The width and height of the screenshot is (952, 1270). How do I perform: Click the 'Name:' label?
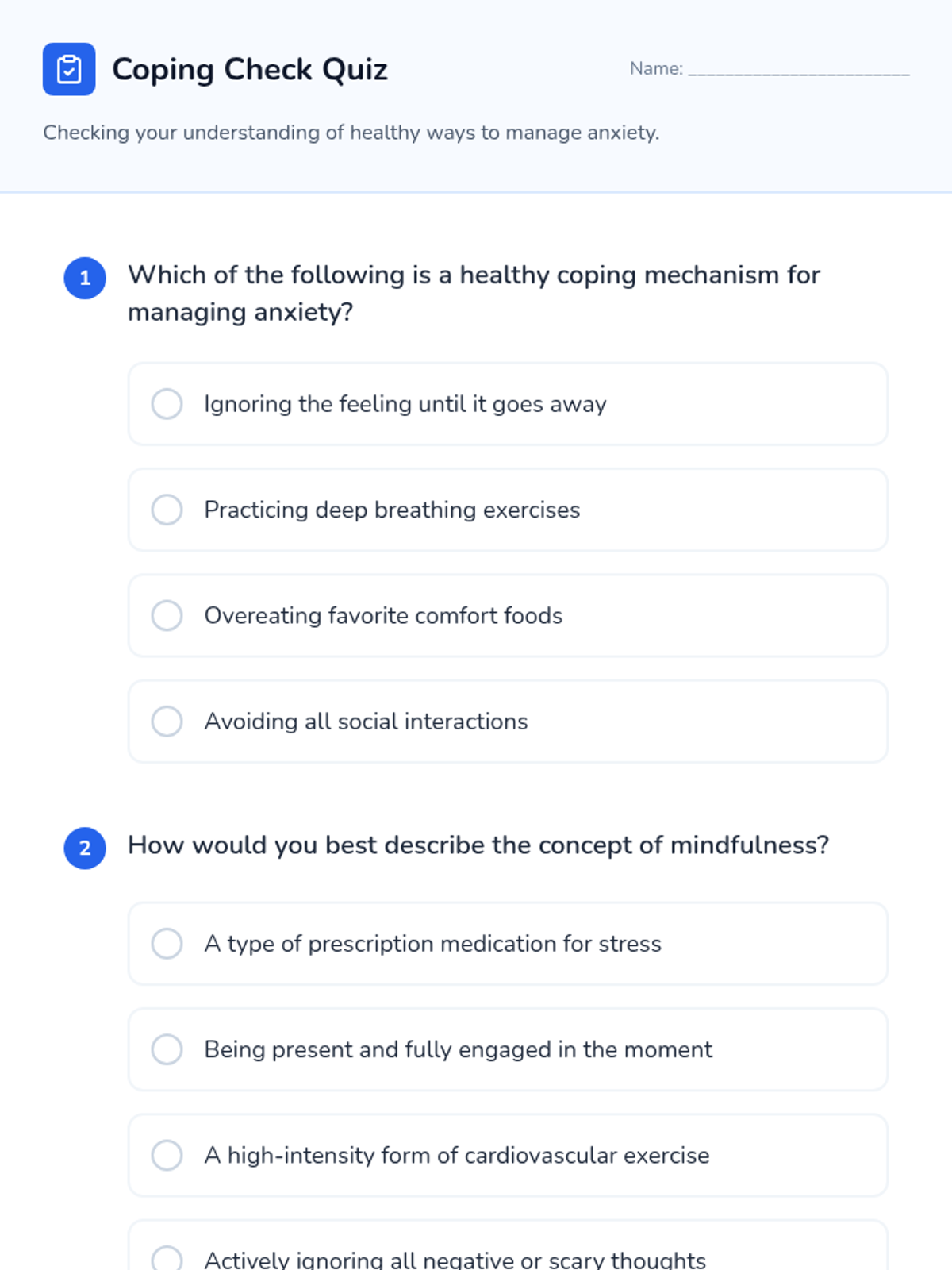pyautogui.click(x=655, y=69)
